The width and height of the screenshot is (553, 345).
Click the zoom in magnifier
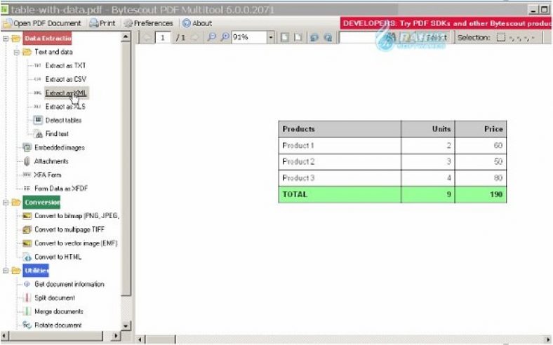225,37
